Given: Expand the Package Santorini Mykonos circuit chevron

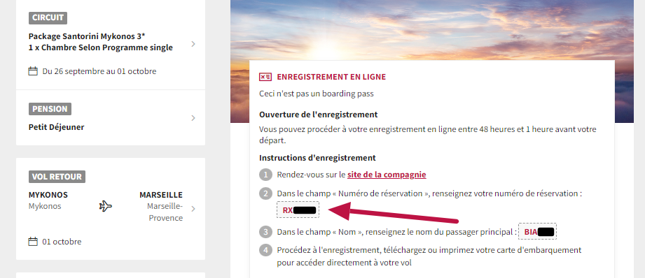Looking at the screenshot, I should [x=193, y=44].
